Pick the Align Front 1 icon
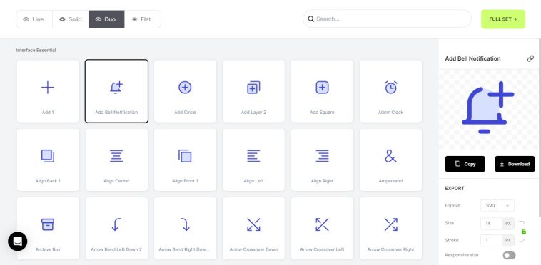541x265 pixels. point(185,160)
